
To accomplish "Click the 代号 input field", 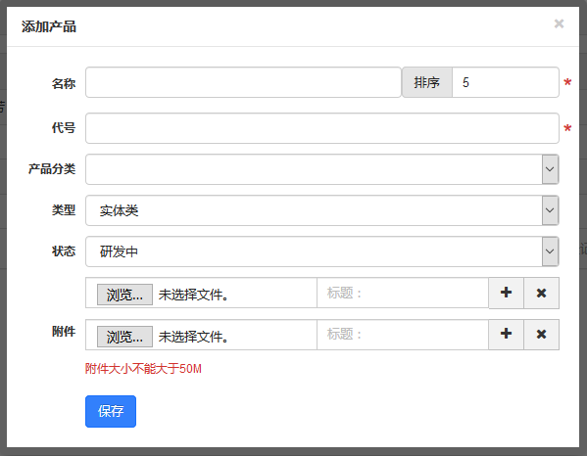I will point(322,128).
